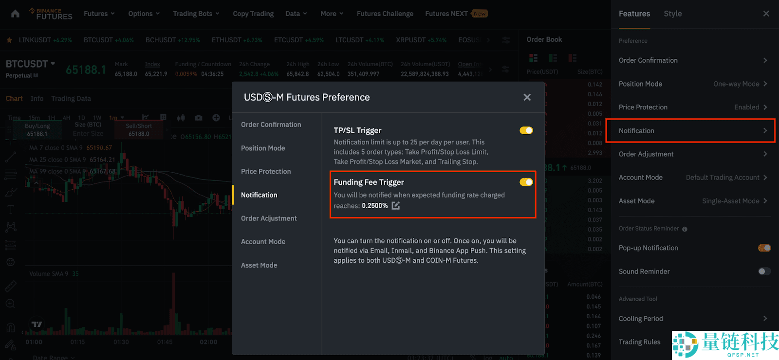Click the add indicator plus icon

tap(216, 118)
